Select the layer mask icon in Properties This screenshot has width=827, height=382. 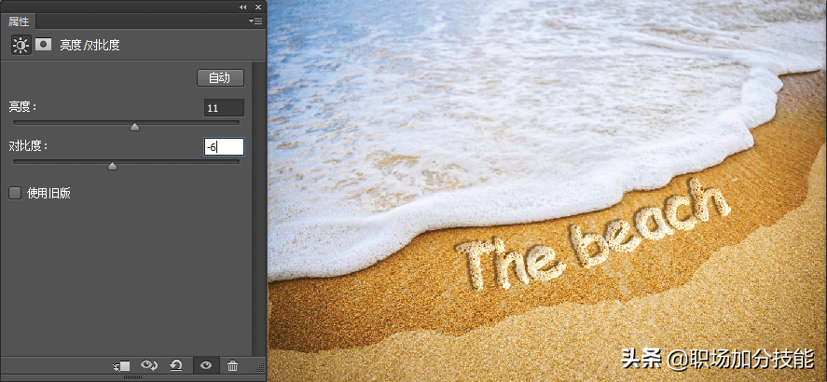(x=43, y=45)
